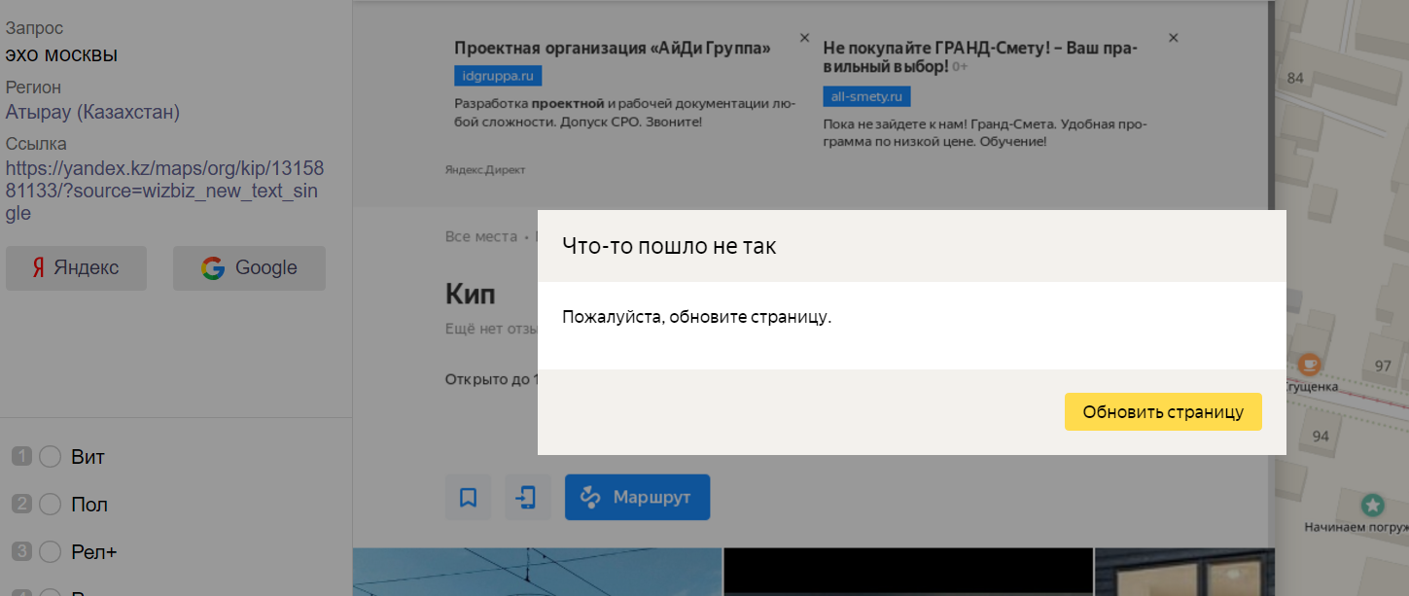Open the idgruppa.ru ad link

click(498, 76)
